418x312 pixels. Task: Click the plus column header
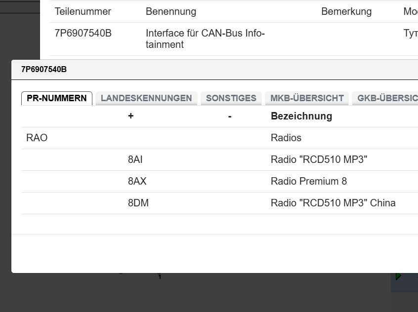click(x=130, y=117)
